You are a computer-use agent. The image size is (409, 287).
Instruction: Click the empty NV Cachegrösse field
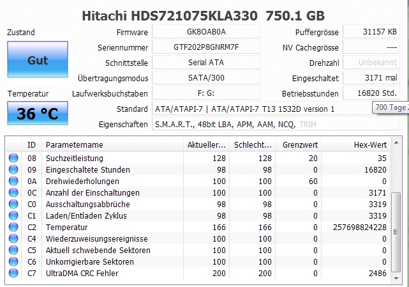click(x=371, y=47)
